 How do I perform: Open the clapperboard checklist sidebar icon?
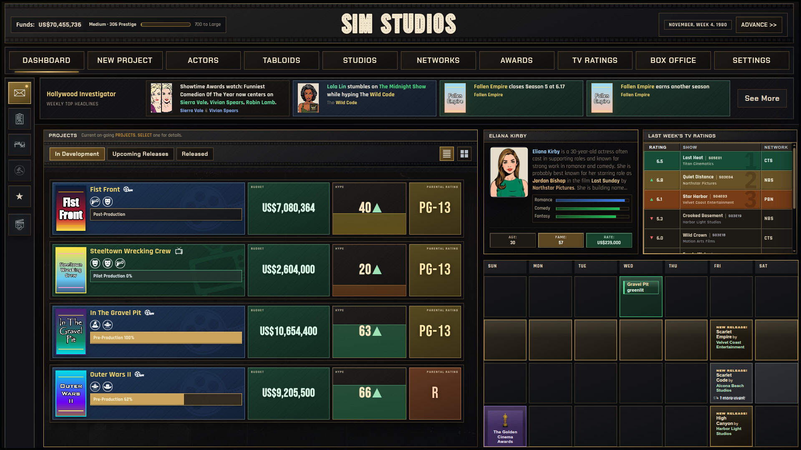[20, 225]
